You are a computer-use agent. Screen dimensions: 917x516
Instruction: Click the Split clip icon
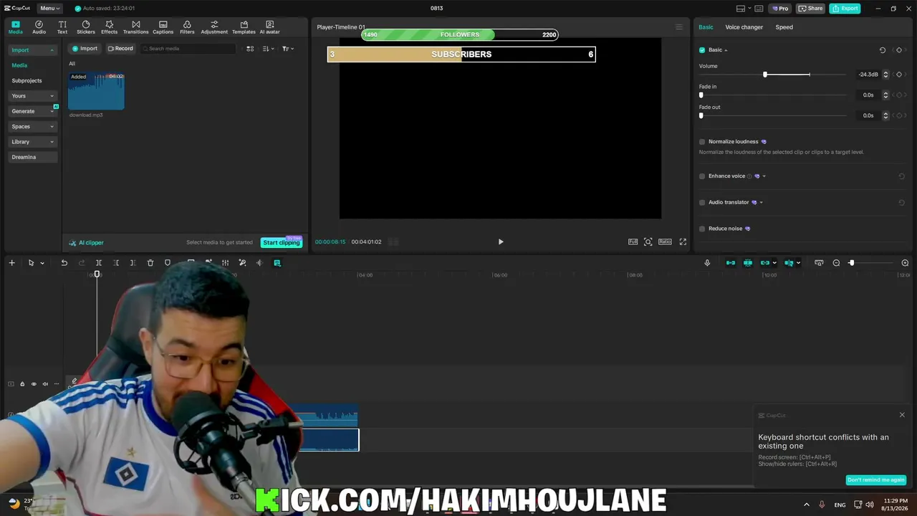[99, 263]
